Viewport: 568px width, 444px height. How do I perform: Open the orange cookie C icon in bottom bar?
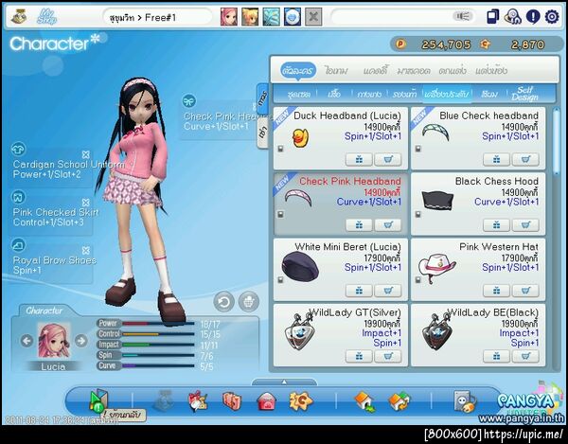coord(300,401)
